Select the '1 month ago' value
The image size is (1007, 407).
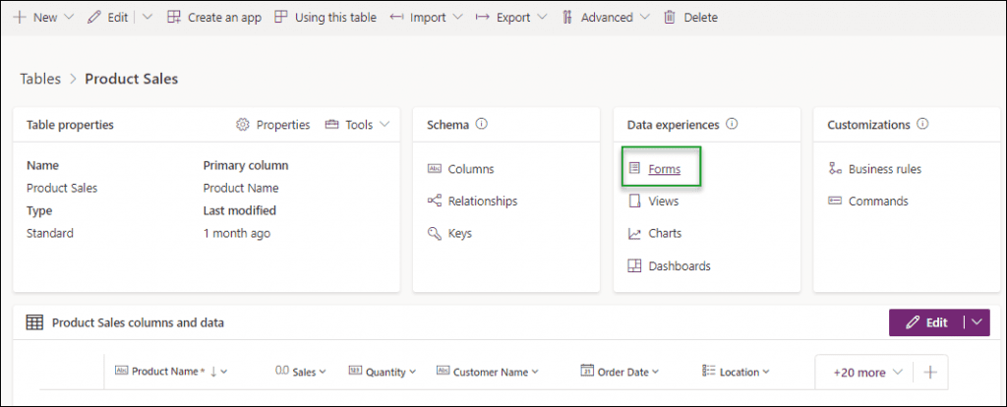coord(237,234)
